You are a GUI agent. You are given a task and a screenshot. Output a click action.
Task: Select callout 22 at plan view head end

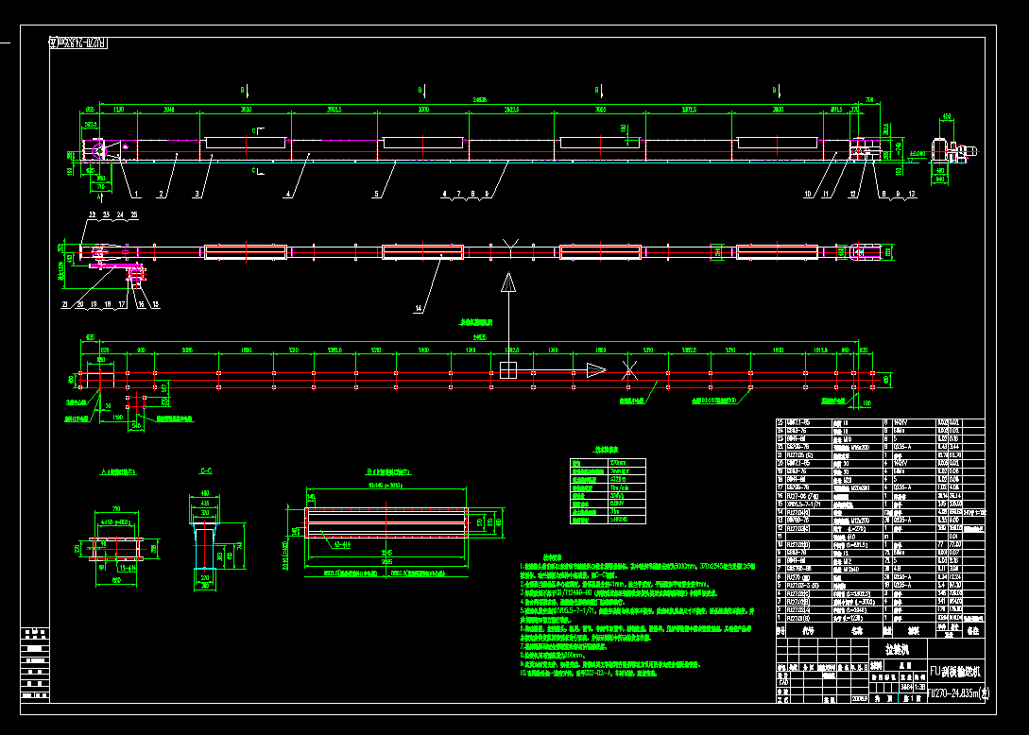tap(92, 214)
